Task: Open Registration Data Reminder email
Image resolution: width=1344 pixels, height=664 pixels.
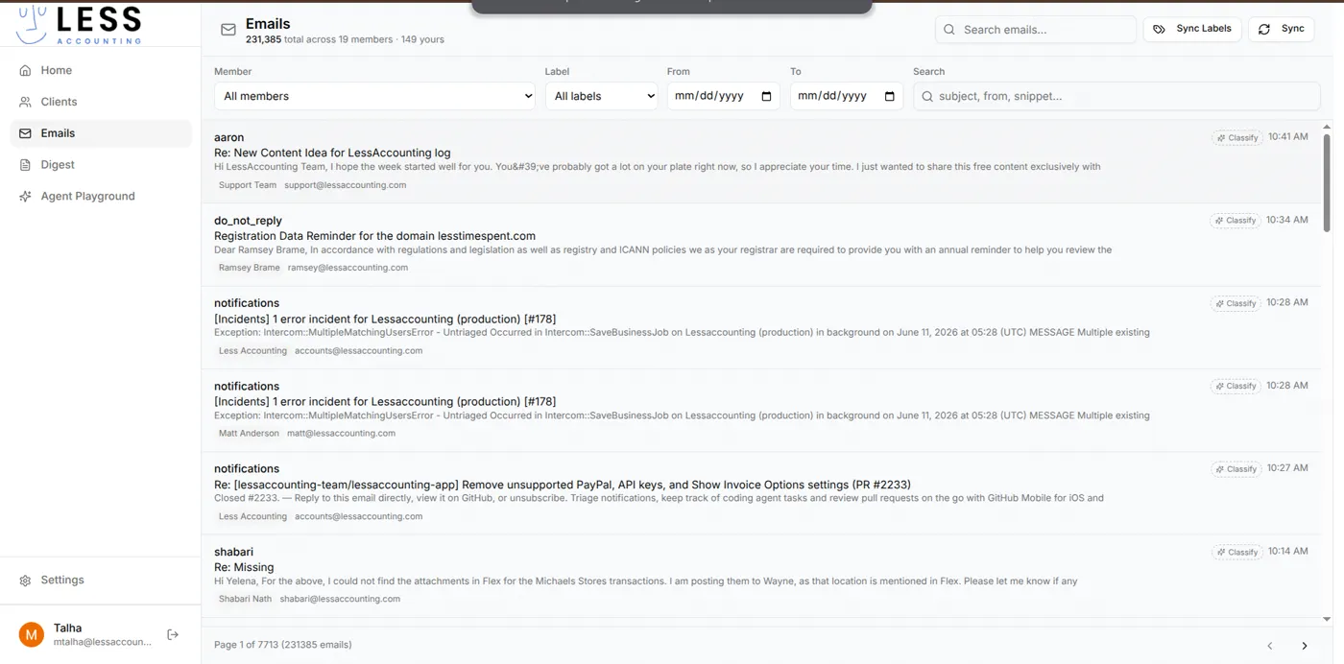Action: pyautogui.click(x=374, y=236)
